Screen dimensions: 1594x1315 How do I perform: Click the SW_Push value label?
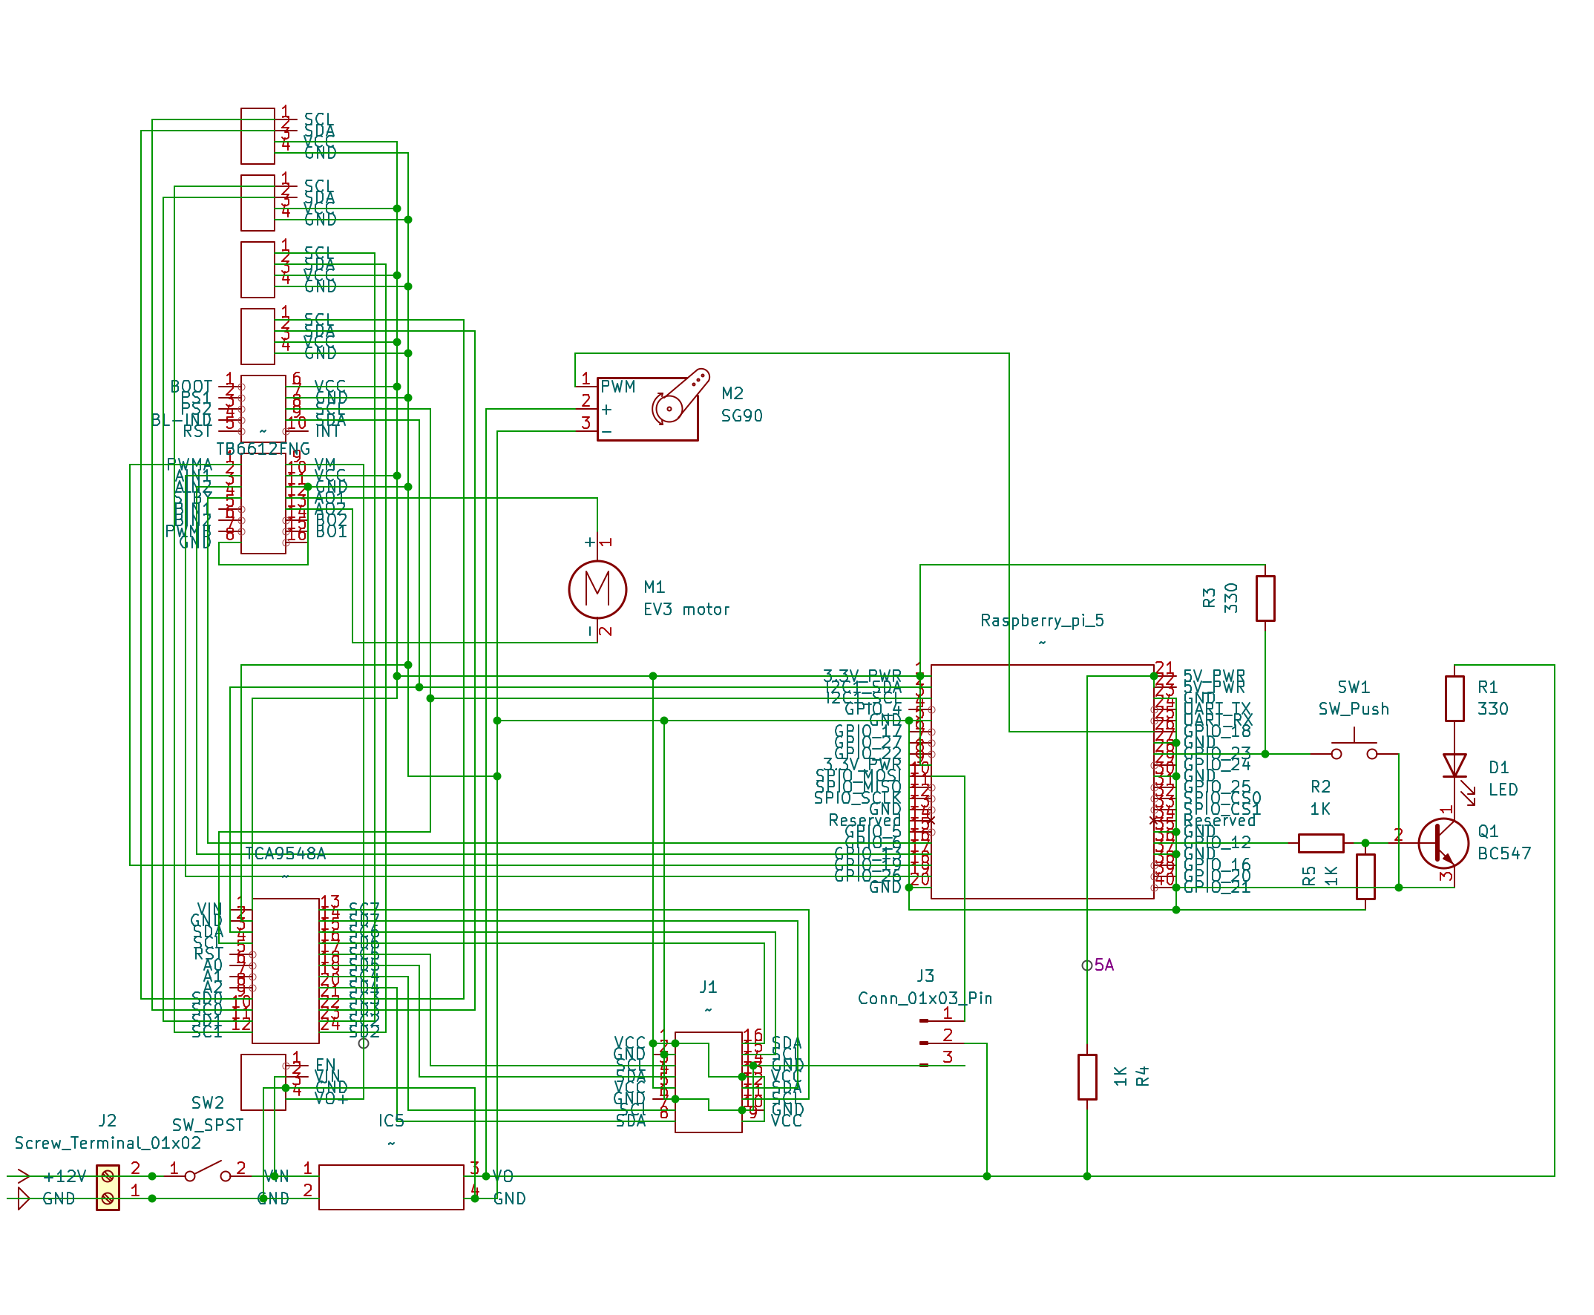tap(1354, 709)
